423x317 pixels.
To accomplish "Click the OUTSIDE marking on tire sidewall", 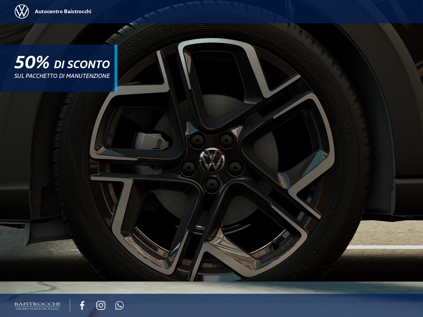I will point(333,202).
